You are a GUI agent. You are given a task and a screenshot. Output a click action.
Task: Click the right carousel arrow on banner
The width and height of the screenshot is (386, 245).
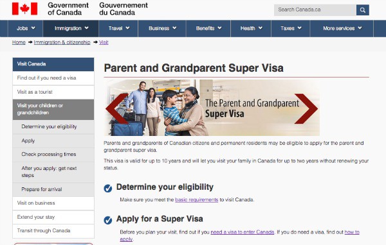pyautogui.click(x=306, y=108)
